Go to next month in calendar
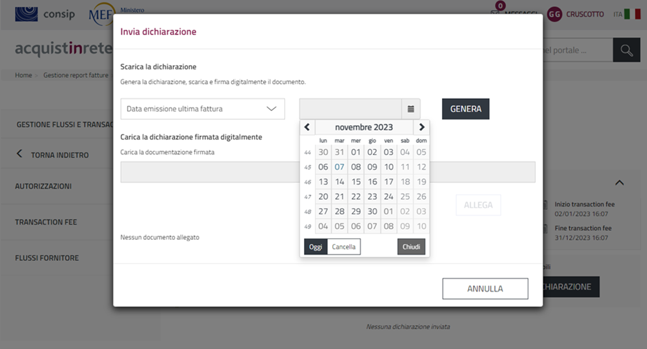647x349 pixels. pyautogui.click(x=422, y=127)
